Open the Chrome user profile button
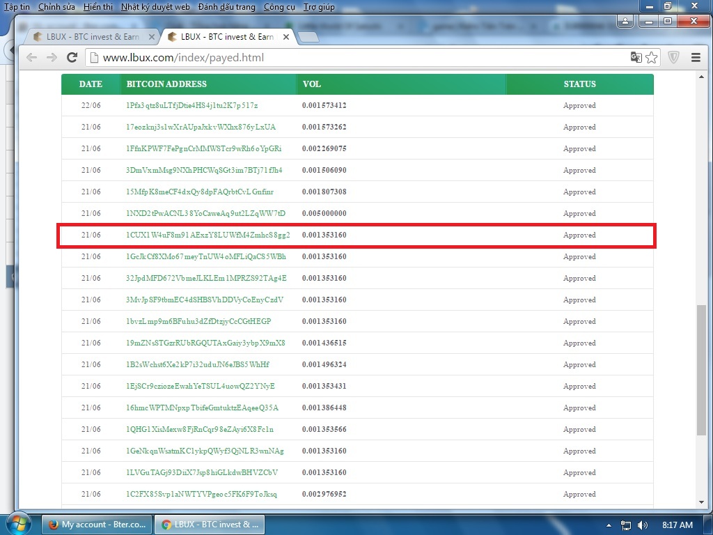713x535 pixels. click(625, 21)
